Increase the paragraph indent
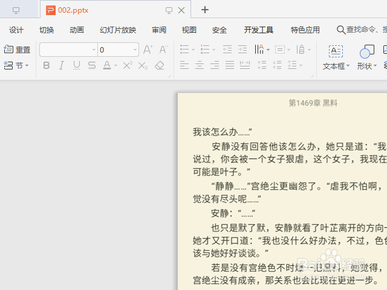This screenshot has width=387, height=290. click(x=242, y=50)
